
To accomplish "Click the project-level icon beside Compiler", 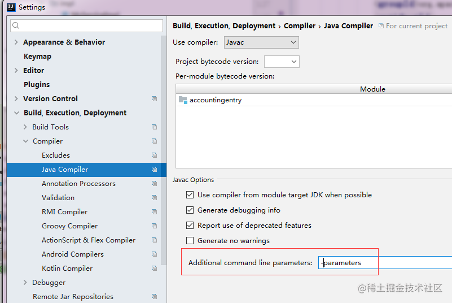I will pyautogui.click(x=154, y=141).
